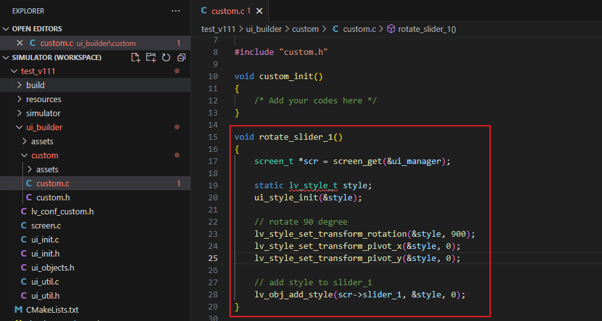Click the "custom.h" include string
Image resolution: width=602 pixels, height=321 pixels.
[304, 52]
